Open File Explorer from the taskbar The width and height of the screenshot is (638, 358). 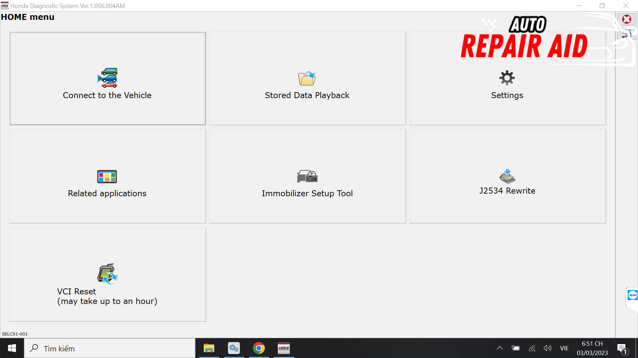click(209, 348)
